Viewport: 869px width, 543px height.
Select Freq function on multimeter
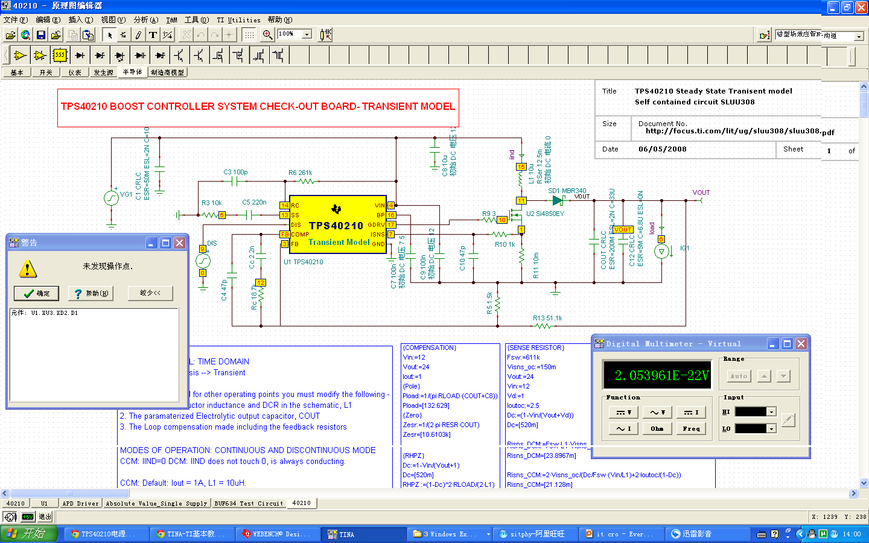click(692, 429)
